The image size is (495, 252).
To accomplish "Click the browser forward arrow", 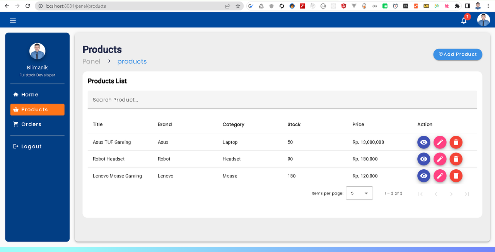I will pyautogui.click(x=17, y=6).
